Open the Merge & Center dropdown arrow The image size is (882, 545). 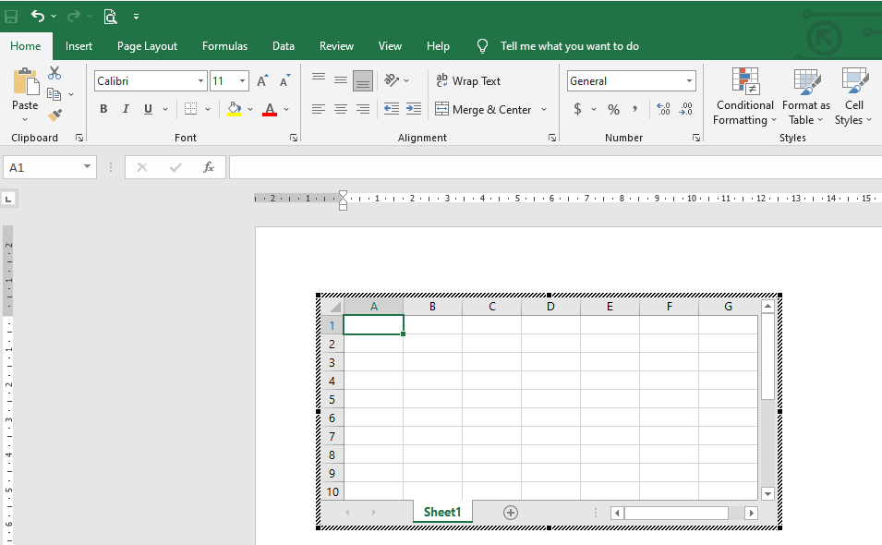pos(544,109)
